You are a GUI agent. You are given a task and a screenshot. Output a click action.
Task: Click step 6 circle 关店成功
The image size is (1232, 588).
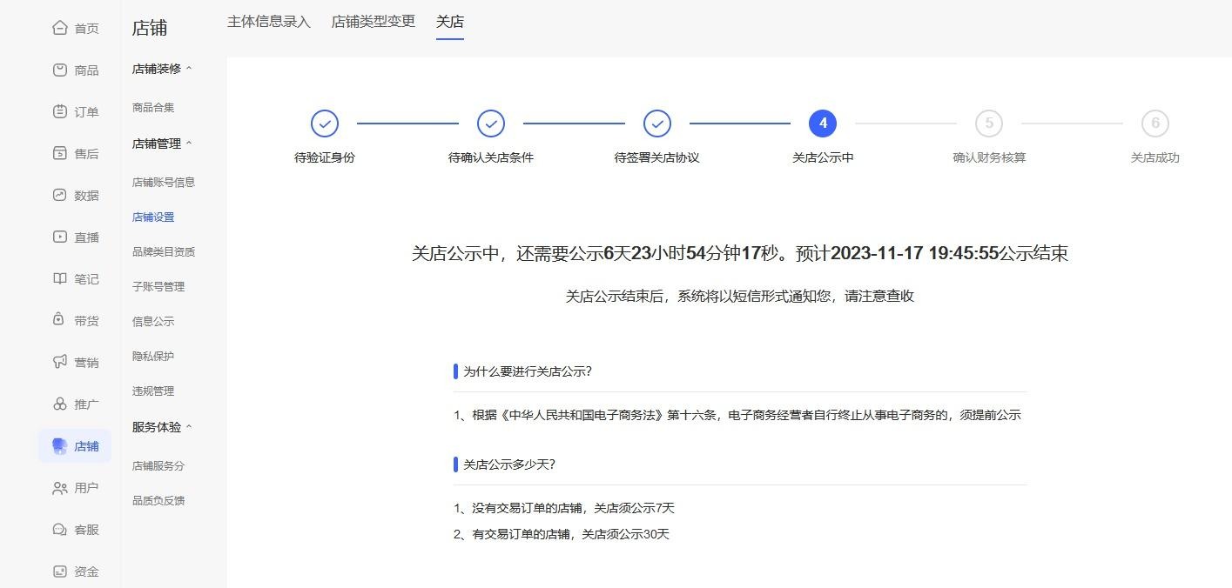coord(1155,124)
